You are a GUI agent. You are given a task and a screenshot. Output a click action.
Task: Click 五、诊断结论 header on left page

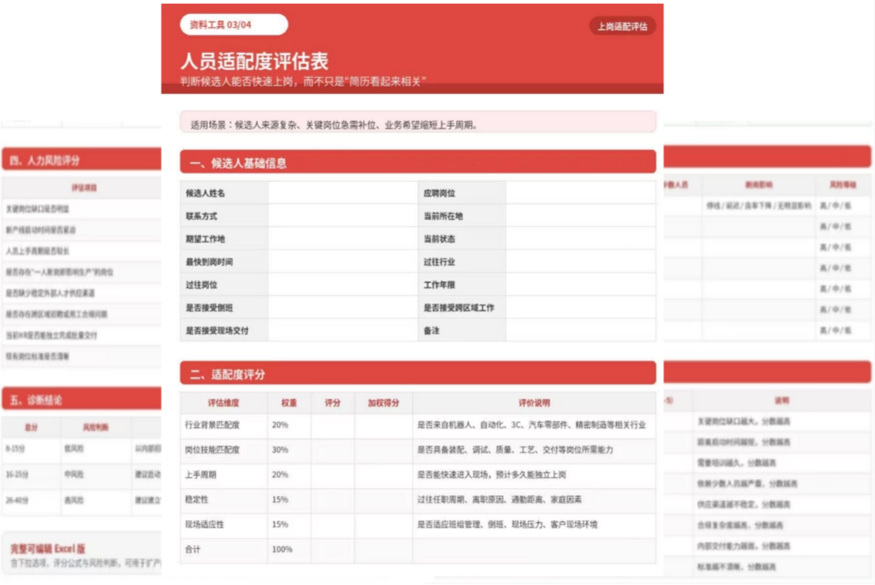click(x=82, y=400)
